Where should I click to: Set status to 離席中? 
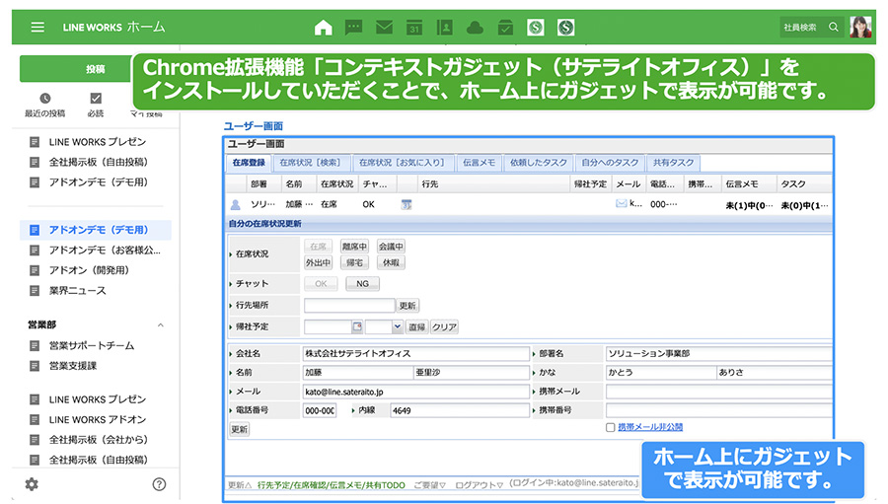(x=354, y=247)
